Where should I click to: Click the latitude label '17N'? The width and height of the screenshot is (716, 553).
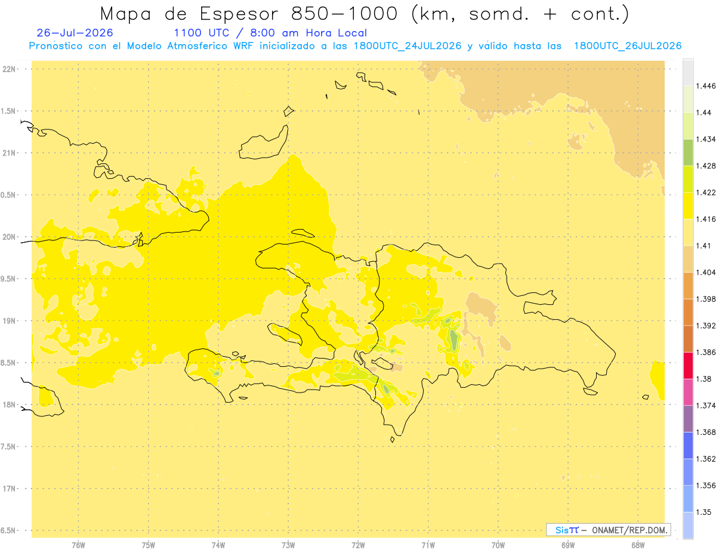[10, 489]
